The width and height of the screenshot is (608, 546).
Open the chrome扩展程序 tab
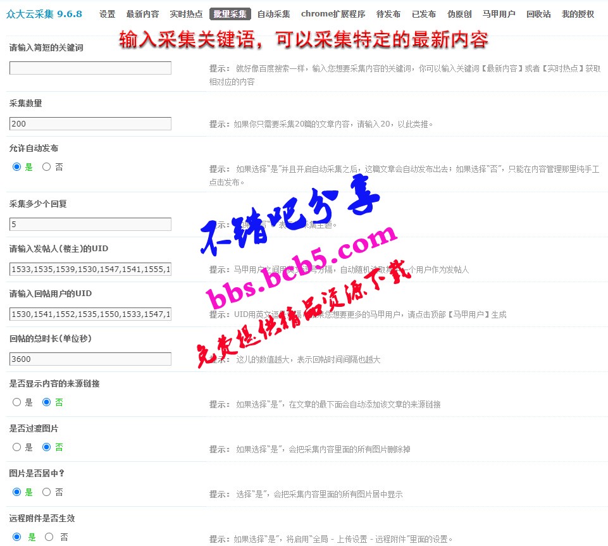[x=333, y=14]
